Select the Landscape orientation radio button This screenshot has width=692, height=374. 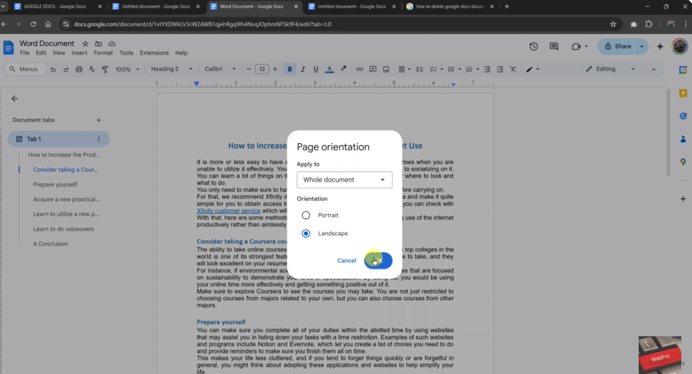(x=306, y=233)
